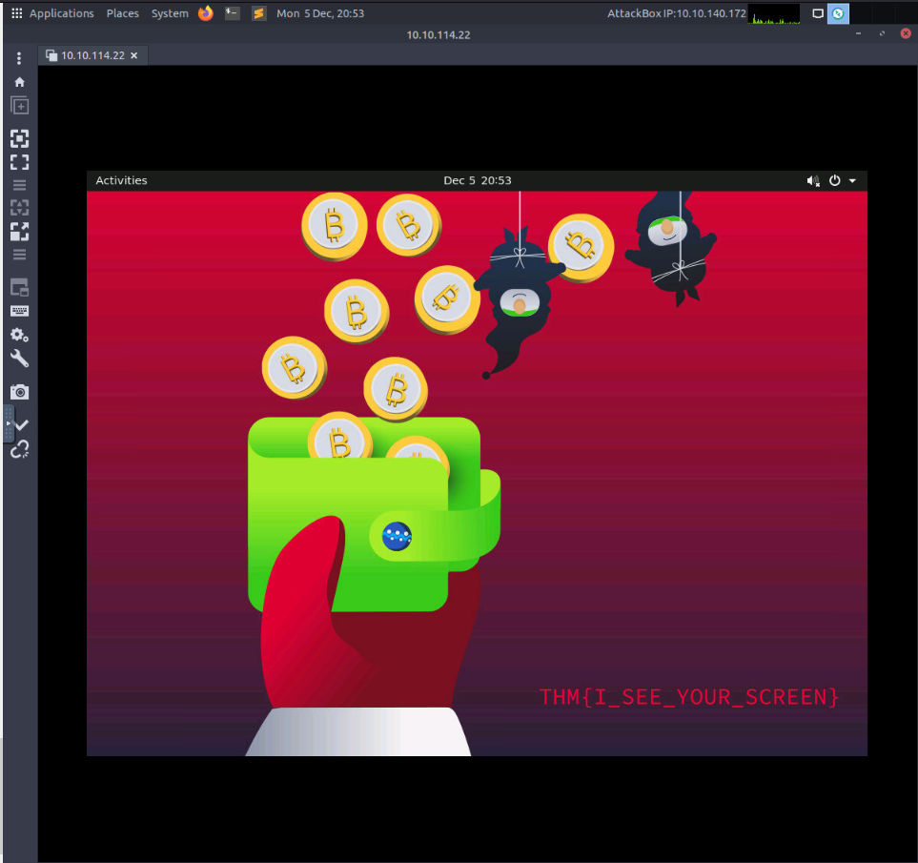Expand the sidebar grip handle arrow
This screenshot has height=863, width=918.
point(9,422)
